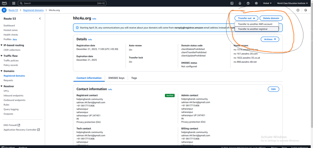
Task: Go to Route 53 breadcrumb
Action: click(13, 10)
